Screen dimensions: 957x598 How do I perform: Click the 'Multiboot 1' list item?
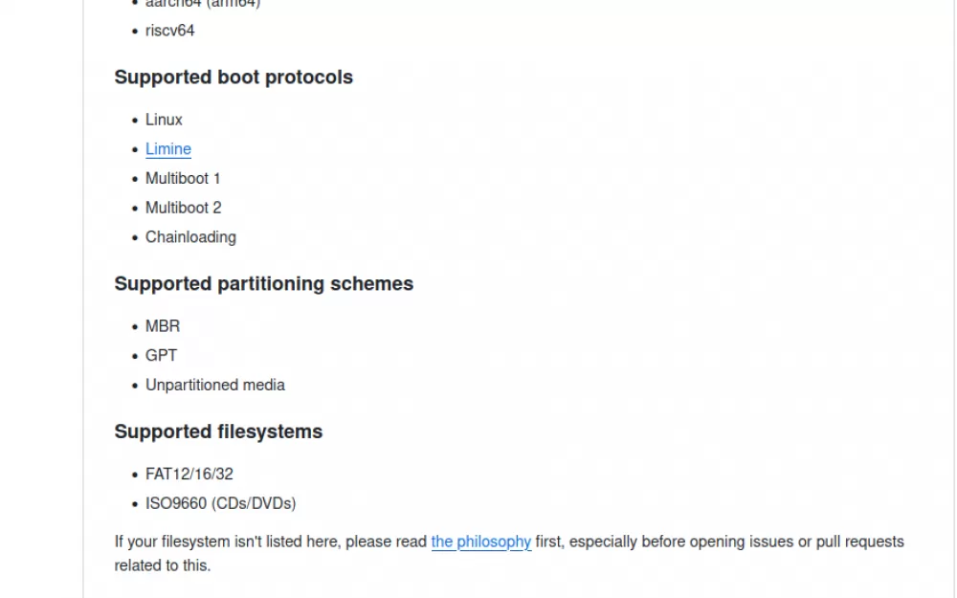click(x=183, y=178)
